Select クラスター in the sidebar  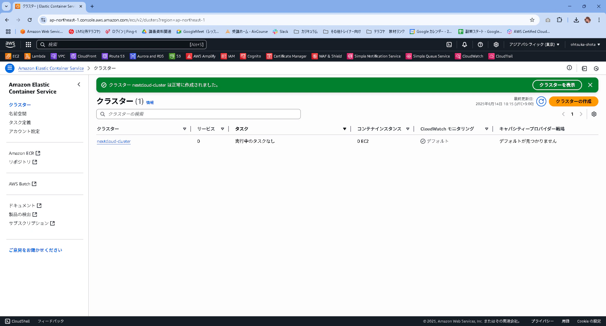coord(20,105)
